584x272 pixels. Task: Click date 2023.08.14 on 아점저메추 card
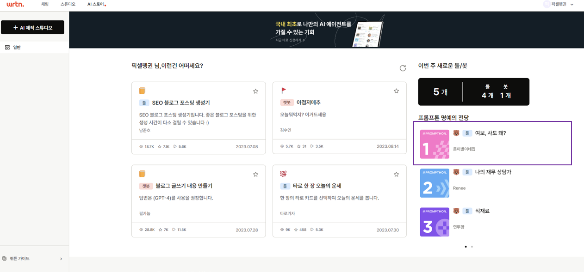tap(387, 146)
